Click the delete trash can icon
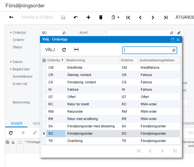This screenshot has width=194, height=167. (101, 17)
